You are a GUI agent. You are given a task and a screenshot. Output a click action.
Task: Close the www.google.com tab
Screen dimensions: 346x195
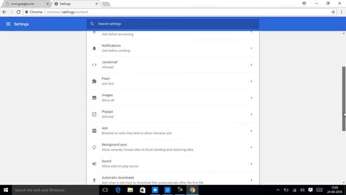(x=48, y=4)
